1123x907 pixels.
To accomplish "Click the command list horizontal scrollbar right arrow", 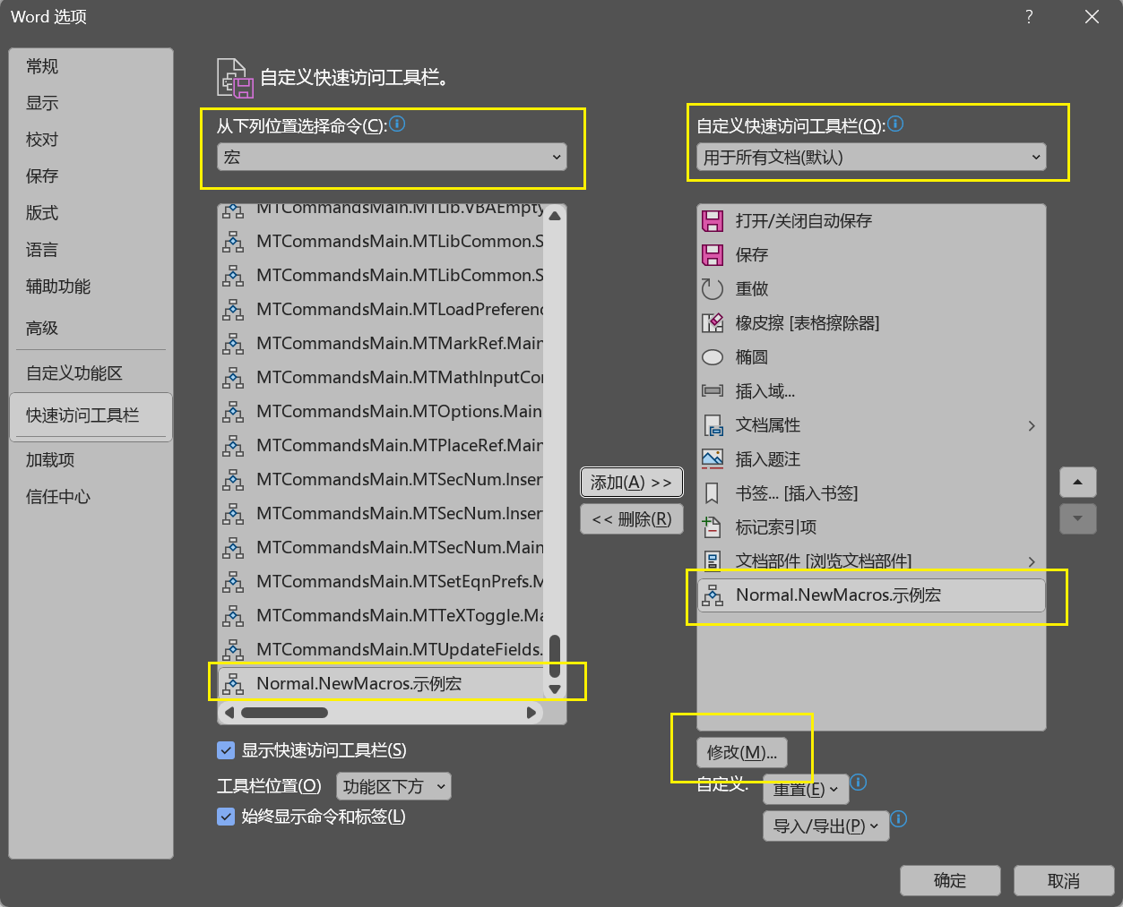I will click(531, 713).
